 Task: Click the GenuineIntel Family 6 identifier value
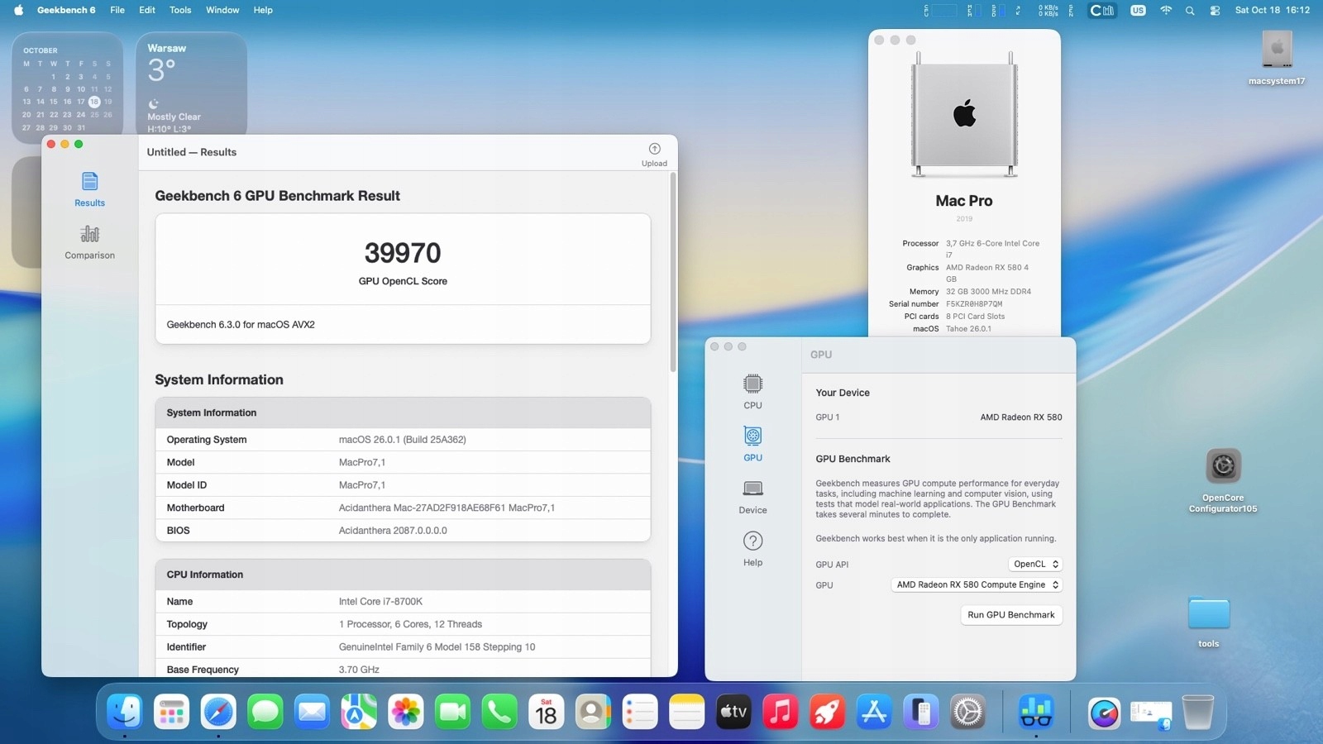pyautogui.click(x=437, y=647)
